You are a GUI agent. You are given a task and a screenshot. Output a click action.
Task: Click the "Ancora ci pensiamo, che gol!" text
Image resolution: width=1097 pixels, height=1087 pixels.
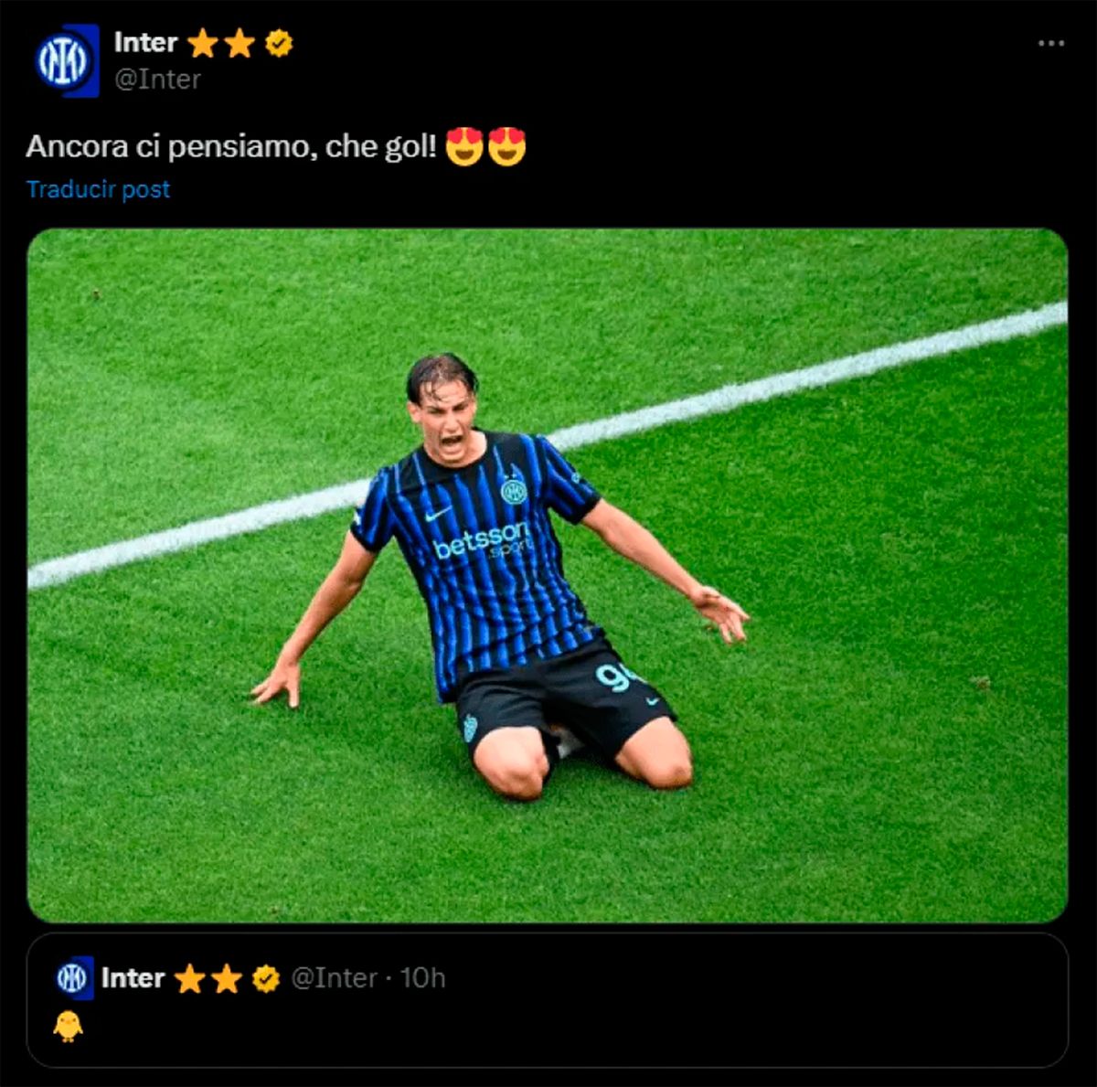pos(230,146)
